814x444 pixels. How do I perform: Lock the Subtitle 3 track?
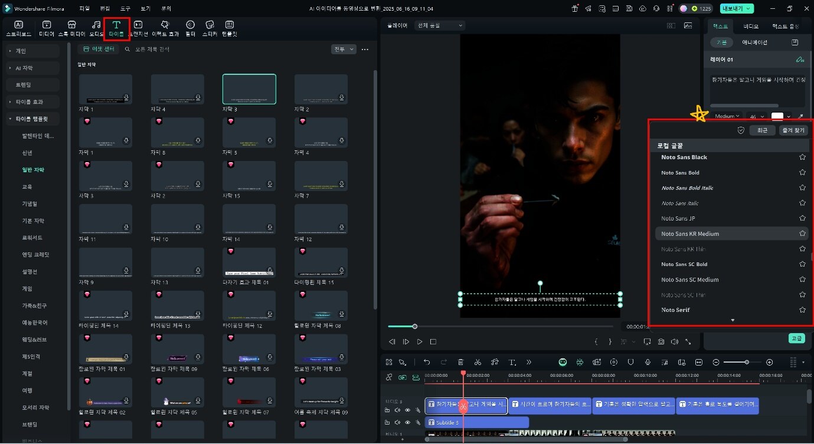tap(387, 422)
